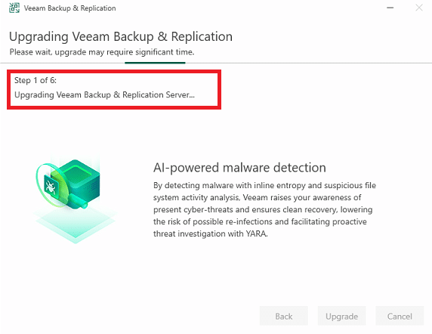Click the Veeam logo icon in title bar

click(x=14, y=8)
